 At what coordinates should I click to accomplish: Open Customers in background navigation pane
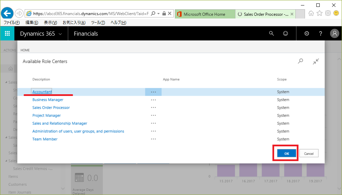(x=17, y=184)
